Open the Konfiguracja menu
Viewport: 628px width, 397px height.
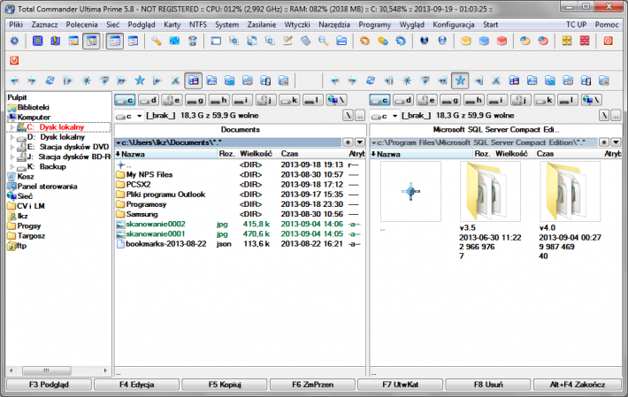[454, 25]
